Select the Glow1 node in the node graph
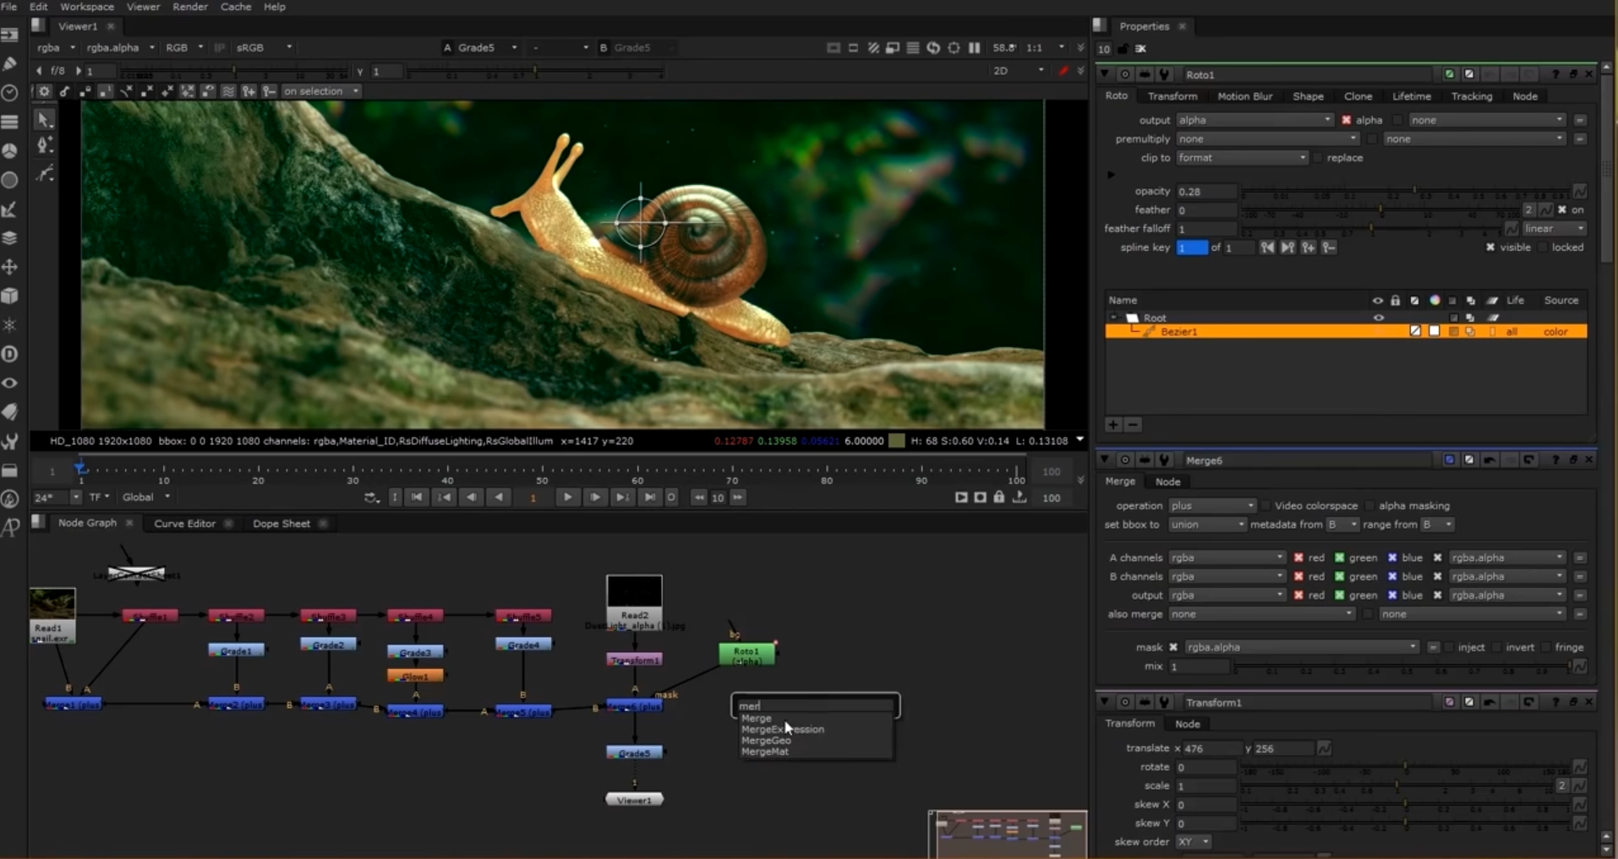This screenshot has height=859, width=1618. click(413, 676)
